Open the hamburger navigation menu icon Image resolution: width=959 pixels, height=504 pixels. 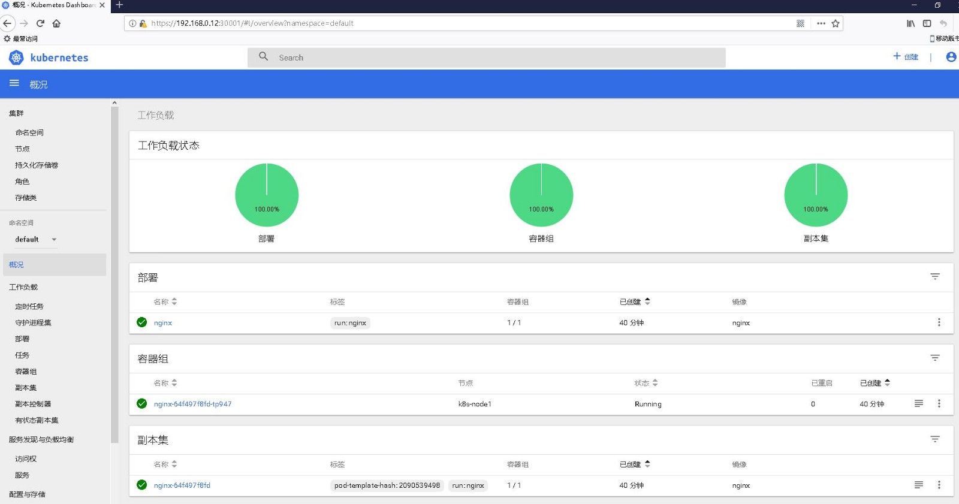tap(14, 83)
